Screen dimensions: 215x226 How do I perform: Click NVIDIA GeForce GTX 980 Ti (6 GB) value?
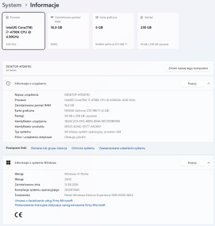coord(87,111)
